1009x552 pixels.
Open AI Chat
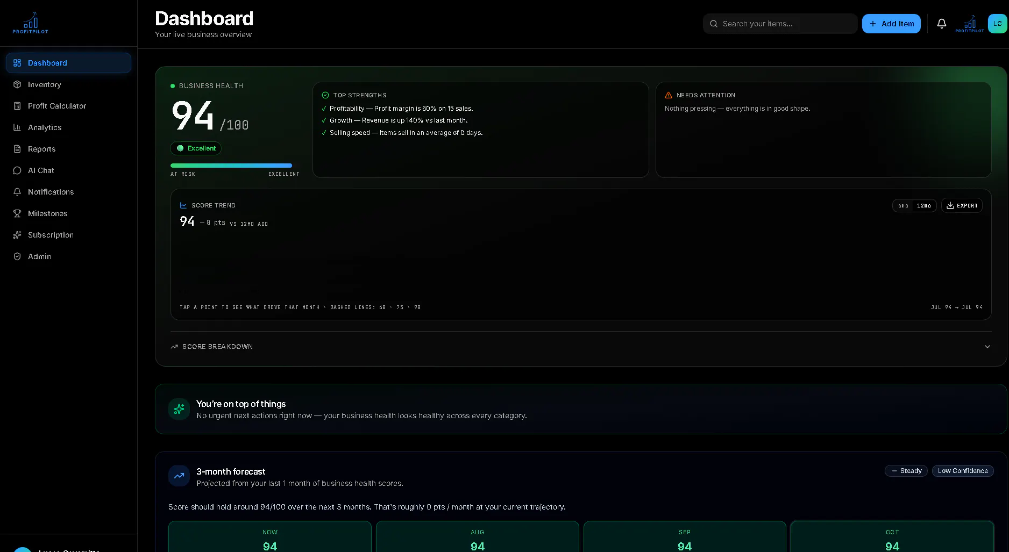[x=68, y=170]
